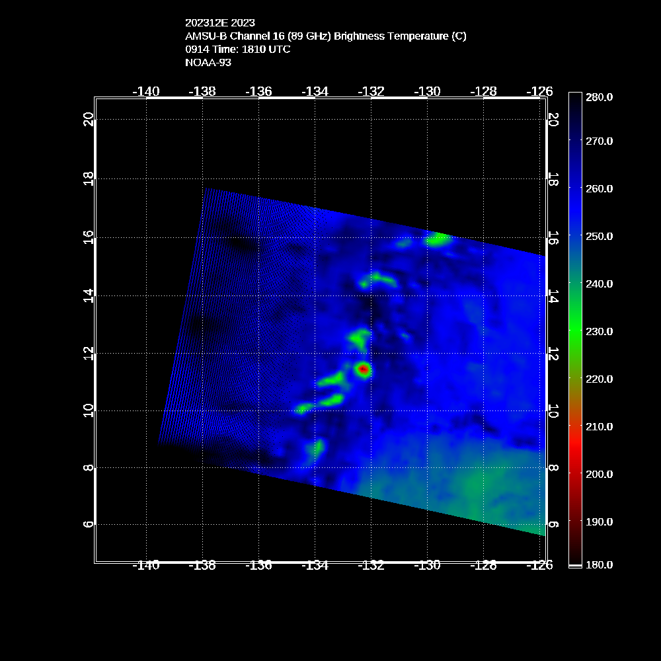This screenshot has height=661, width=661.
Task: Click the top-axis longitude label '-134'
Action: [x=315, y=91]
